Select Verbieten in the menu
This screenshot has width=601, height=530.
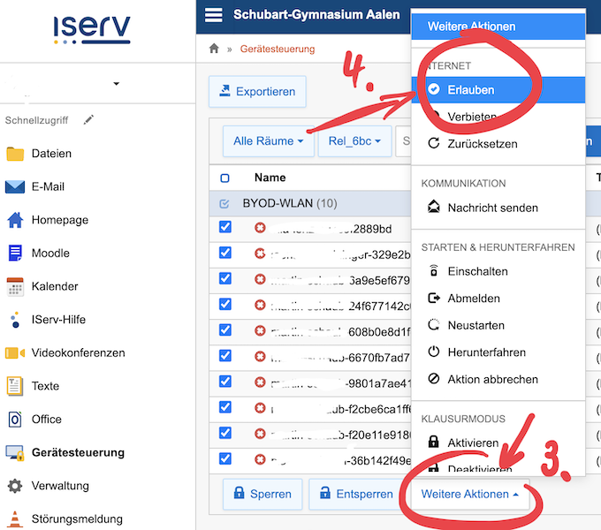click(x=498, y=117)
